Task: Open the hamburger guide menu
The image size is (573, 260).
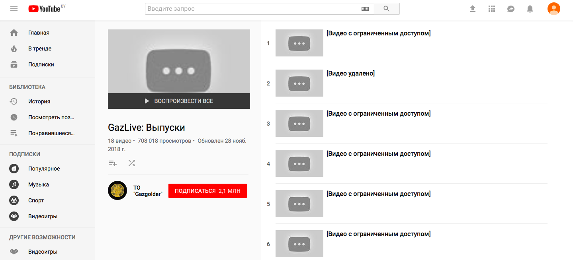Action: pos(14,9)
